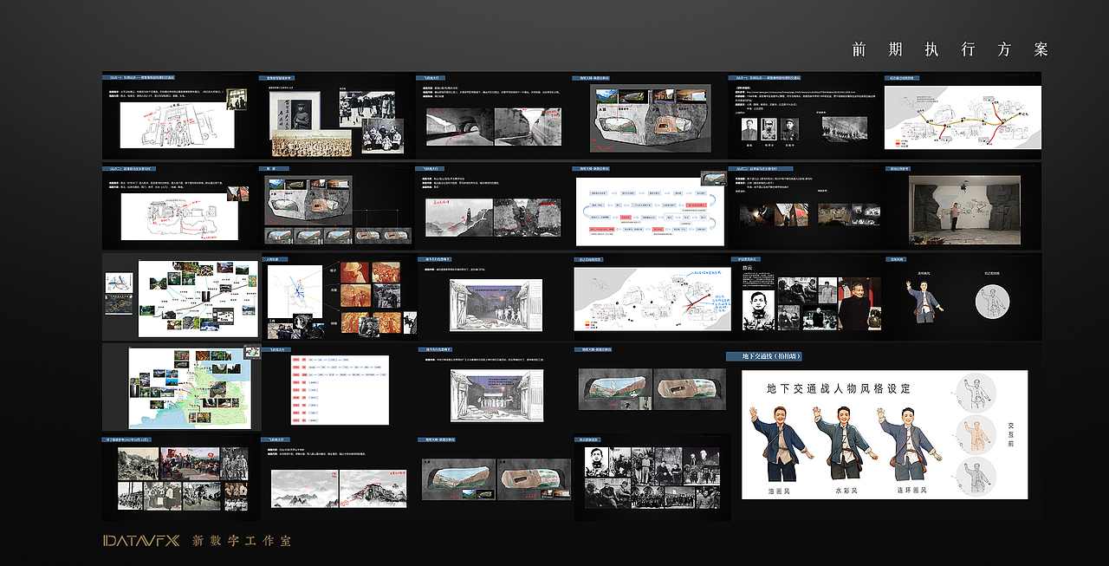Image resolution: width=1109 pixels, height=566 pixels.
Task: Open the comic-strip style waving character figure
Action: pos(909,443)
